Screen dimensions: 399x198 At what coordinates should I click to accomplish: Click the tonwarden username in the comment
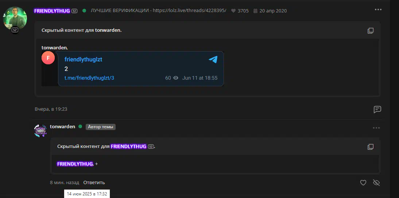coord(62,127)
